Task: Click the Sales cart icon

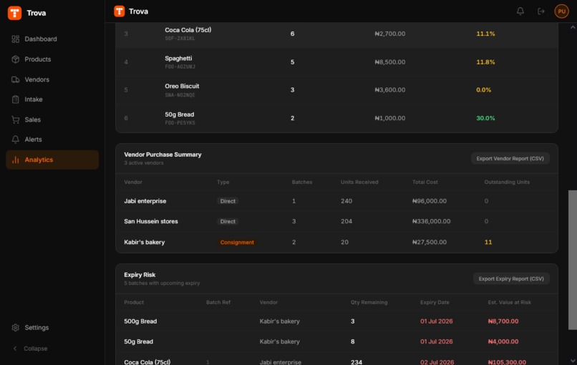Action: 16,120
